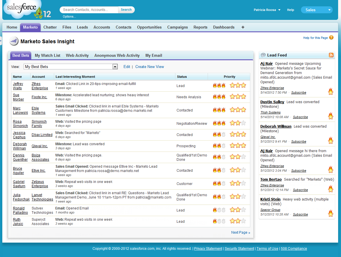
Task: Go to Next Page of results
Action: (240, 233)
